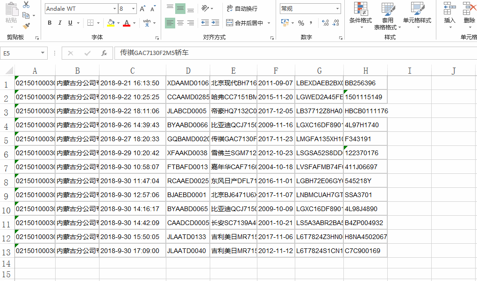Screen dimensions: 477x281
Task: Increase decimal places icon
Action: pos(325,23)
